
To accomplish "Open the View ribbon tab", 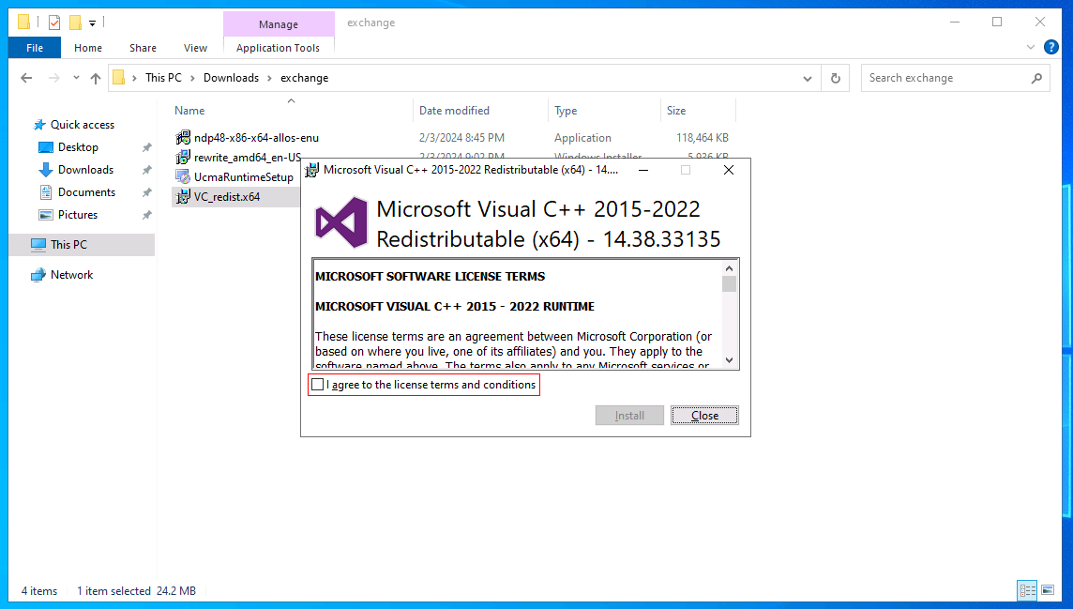I will [x=195, y=48].
